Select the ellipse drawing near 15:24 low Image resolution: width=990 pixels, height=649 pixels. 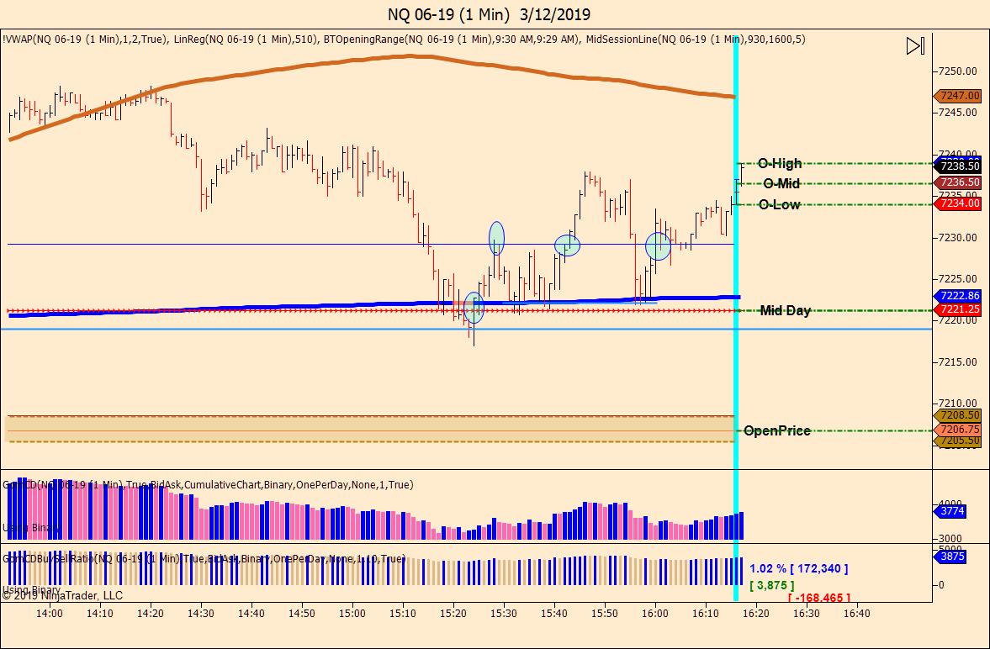coord(474,308)
